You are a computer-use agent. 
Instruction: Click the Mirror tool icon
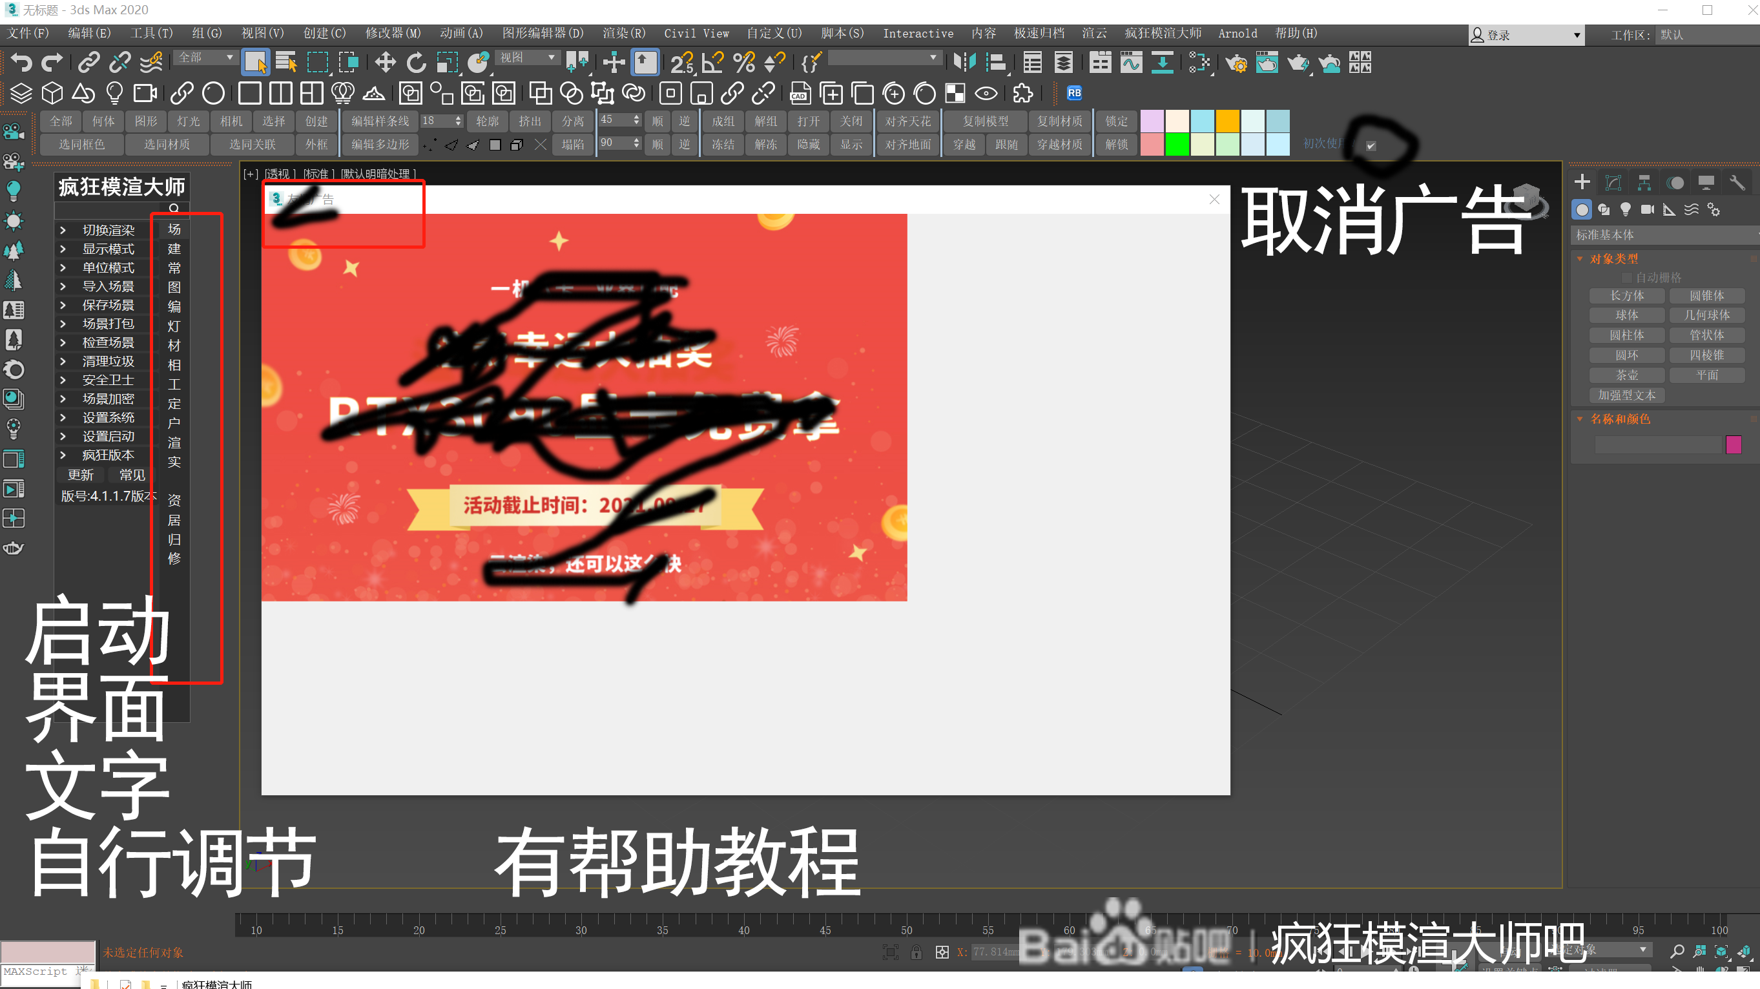pyautogui.click(x=965, y=63)
